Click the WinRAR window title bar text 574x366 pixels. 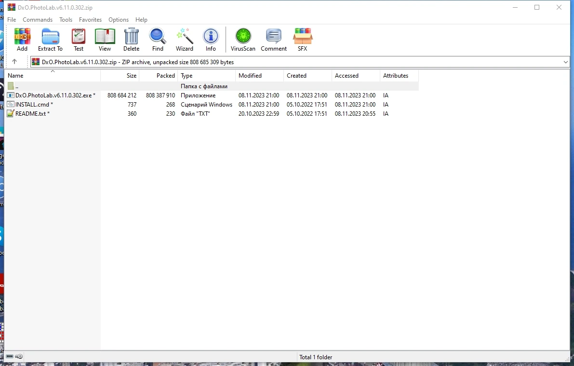coord(55,7)
